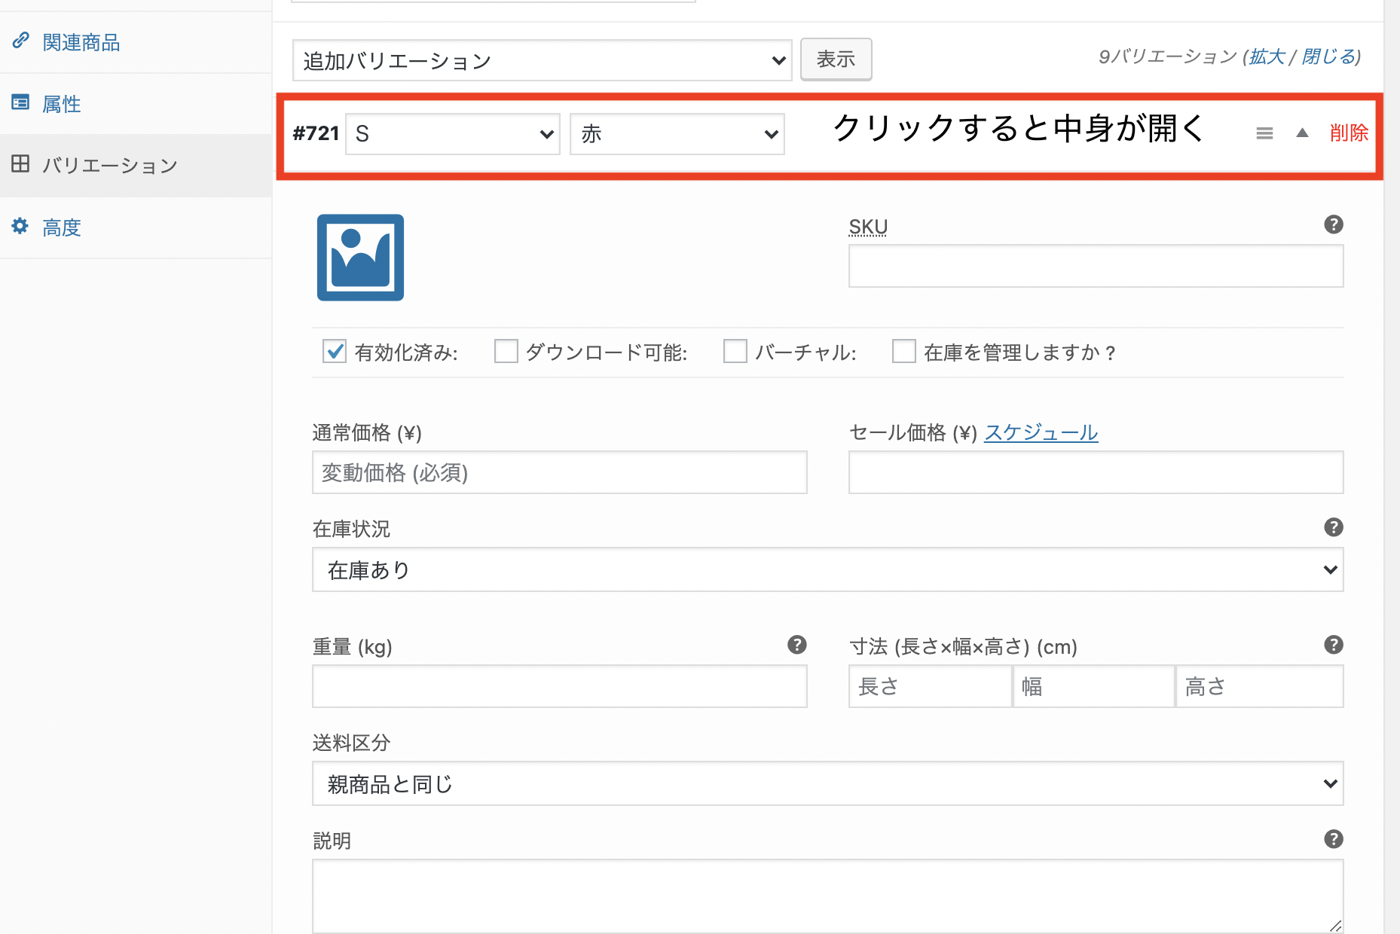Click the 重量 (kg) help icon
Image resolution: width=1400 pixels, height=934 pixels.
(796, 645)
